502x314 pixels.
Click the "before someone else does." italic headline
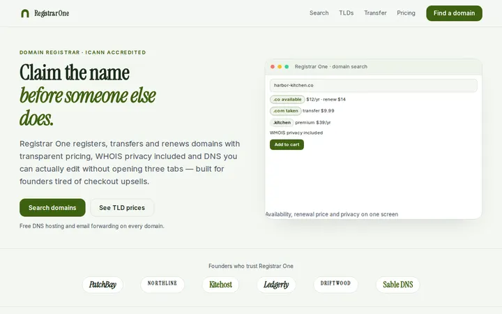point(88,107)
